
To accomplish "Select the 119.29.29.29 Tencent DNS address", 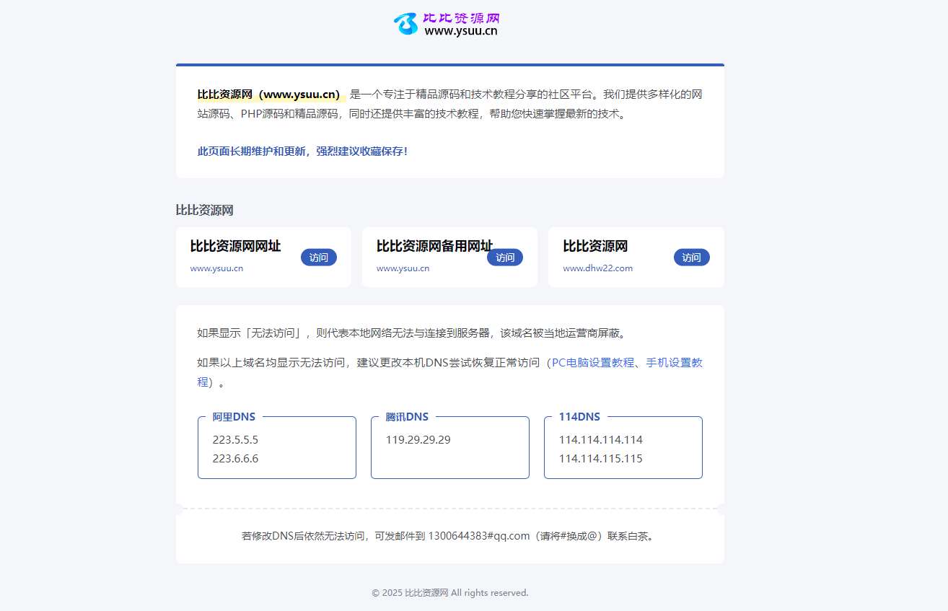I will (418, 440).
